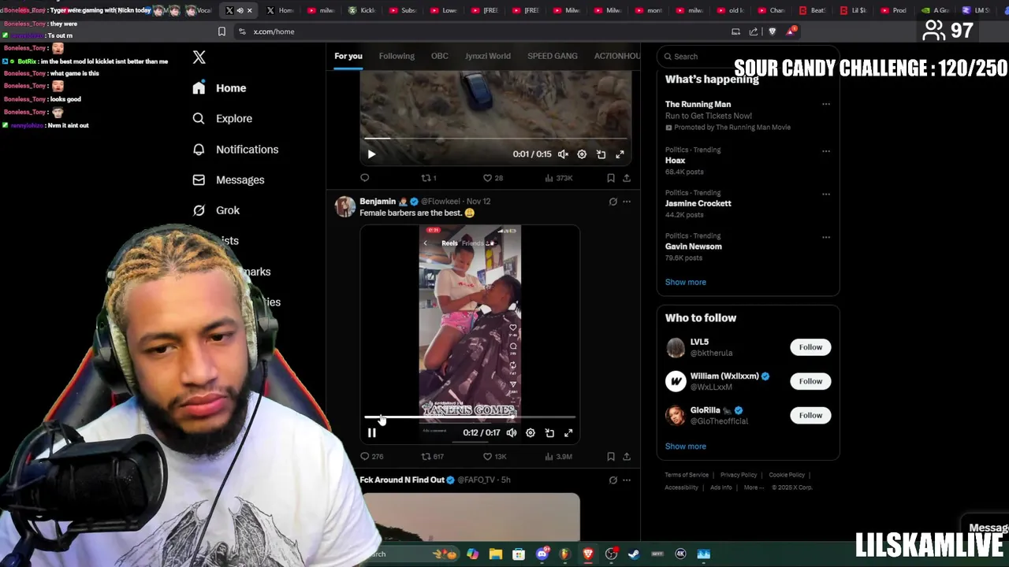Seek on the barber video progress bar
The width and height of the screenshot is (1009, 567).
coord(470,417)
